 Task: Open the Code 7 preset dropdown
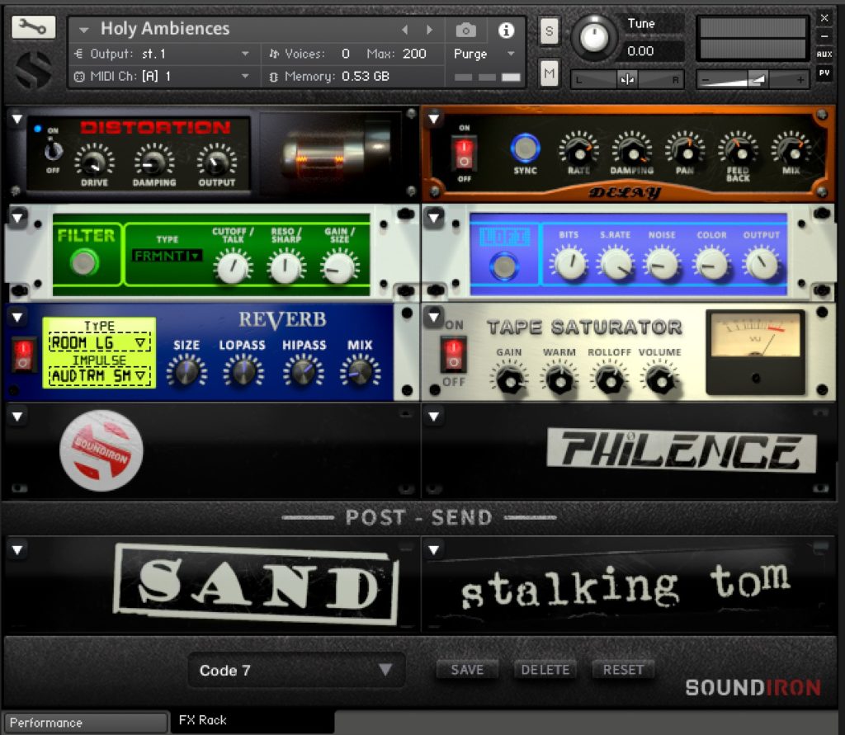pyautogui.click(x=296, y=670)
